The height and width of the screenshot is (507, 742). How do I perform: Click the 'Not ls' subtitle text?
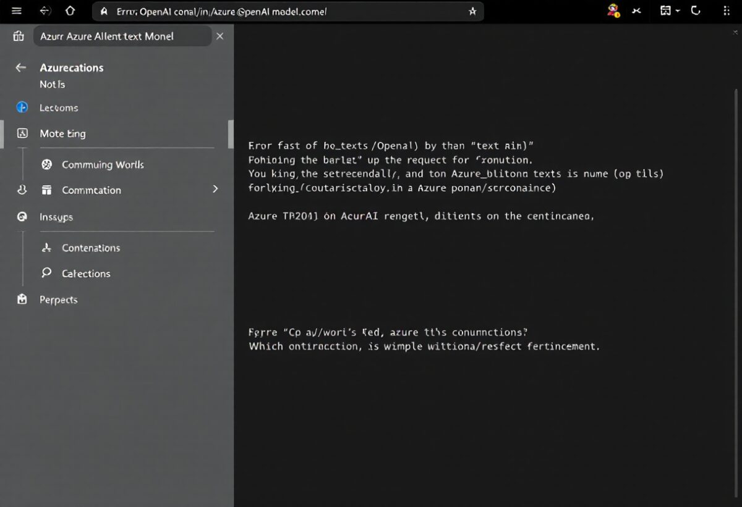53,84
